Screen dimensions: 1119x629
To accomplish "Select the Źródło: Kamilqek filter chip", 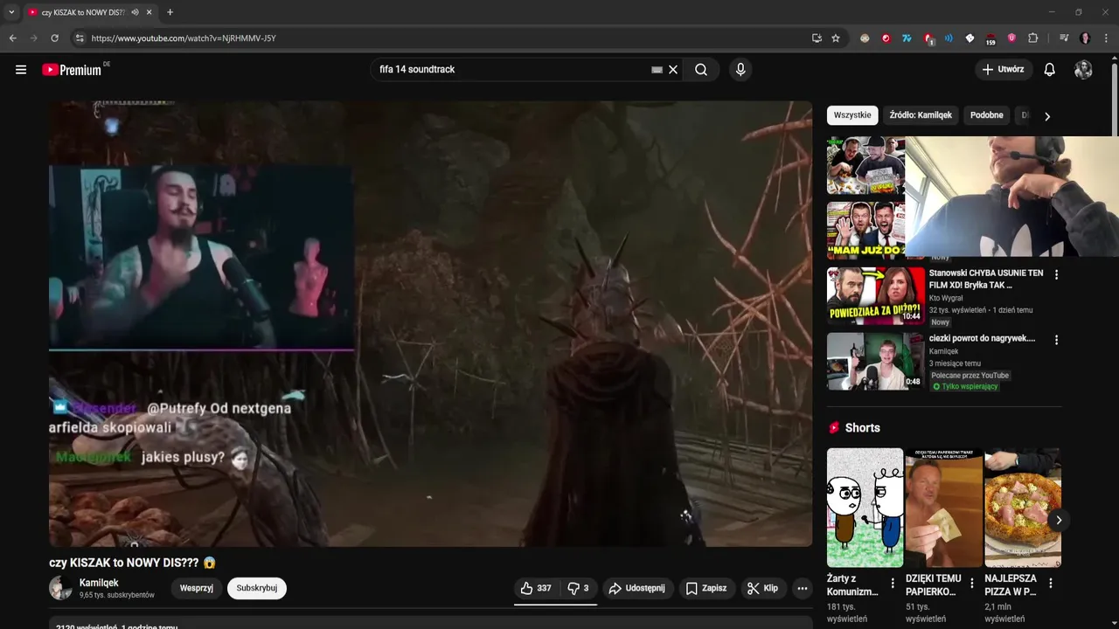I will tap(921, 115).
